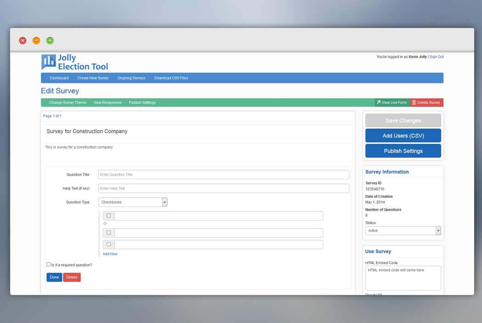Click the orange minimize window button
Image resolution: width=482 pixels, height=323 pixels.
[x=36, y=40]
